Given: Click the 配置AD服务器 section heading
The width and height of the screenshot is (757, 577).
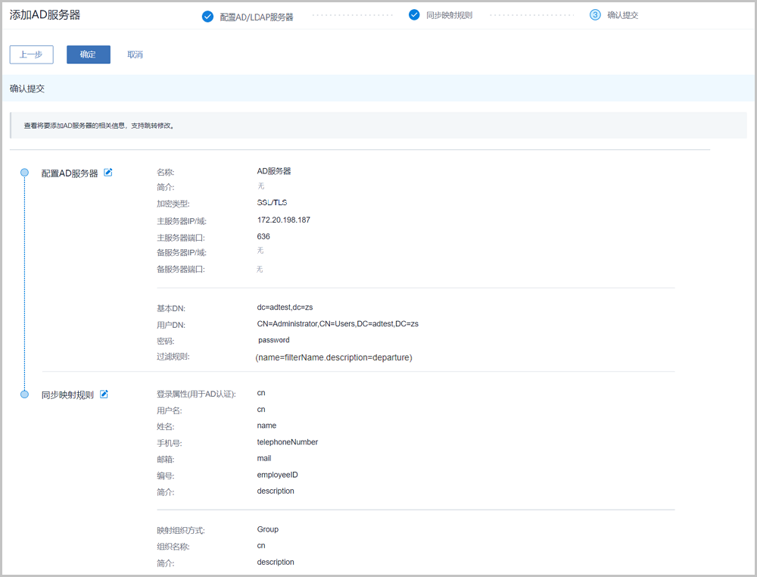Looking at the screenshot, I should (70, 173).
